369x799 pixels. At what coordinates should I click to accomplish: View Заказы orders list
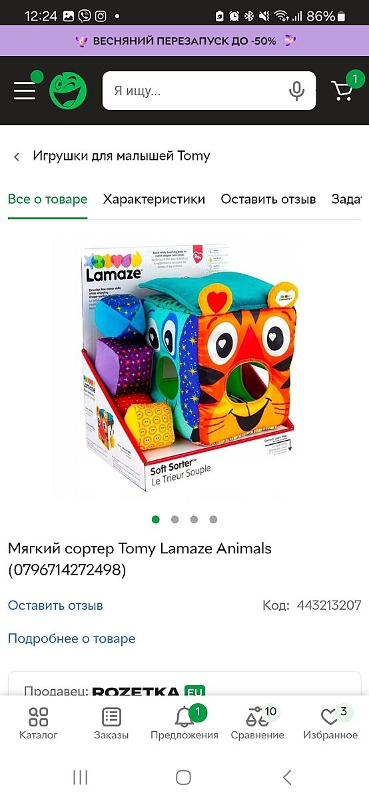111,724
